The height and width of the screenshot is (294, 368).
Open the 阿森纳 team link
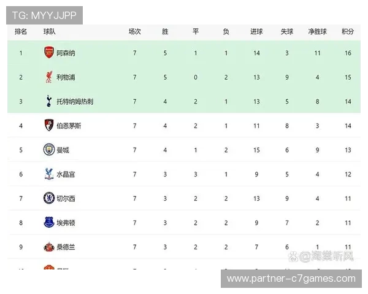66,53
